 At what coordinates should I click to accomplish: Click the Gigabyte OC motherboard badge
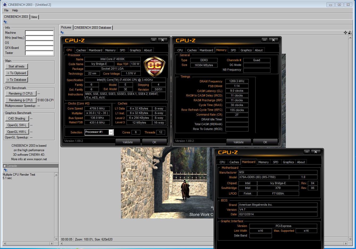click(154, 66)
